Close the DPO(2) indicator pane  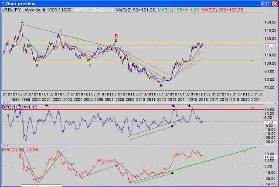coord(276,145)
